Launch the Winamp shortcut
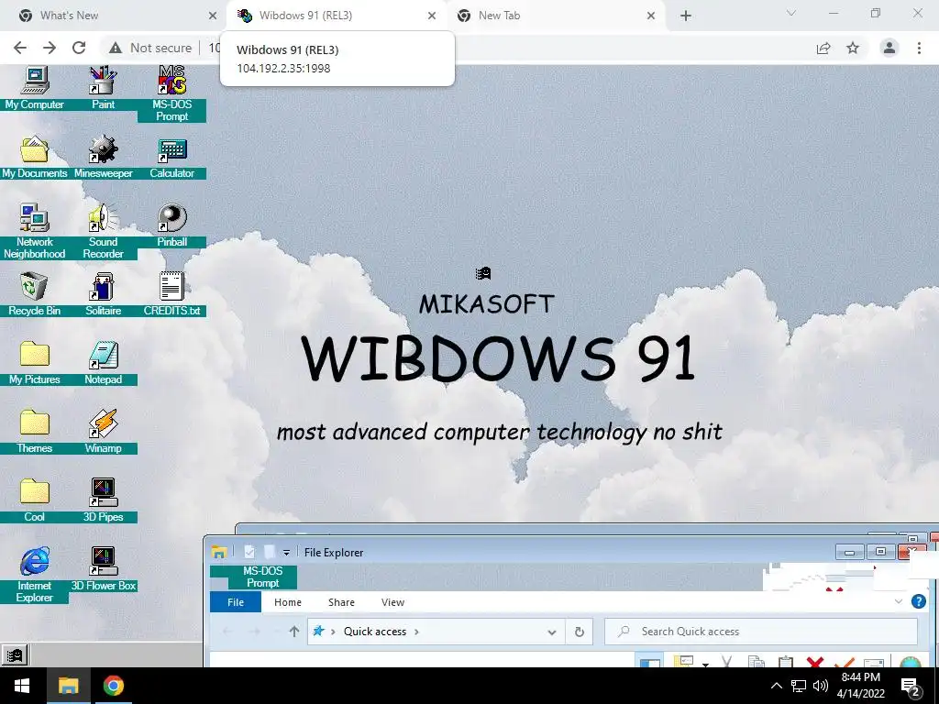 click(x=103, y=432)
